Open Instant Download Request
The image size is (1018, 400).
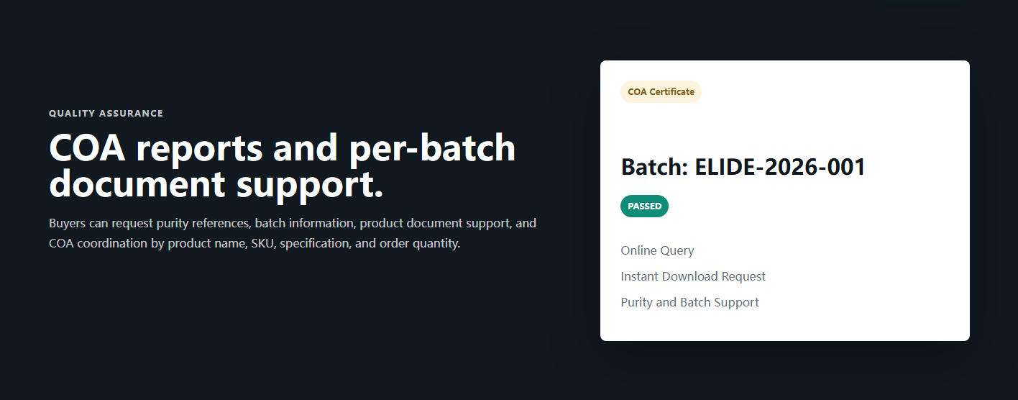pos(693,276)
